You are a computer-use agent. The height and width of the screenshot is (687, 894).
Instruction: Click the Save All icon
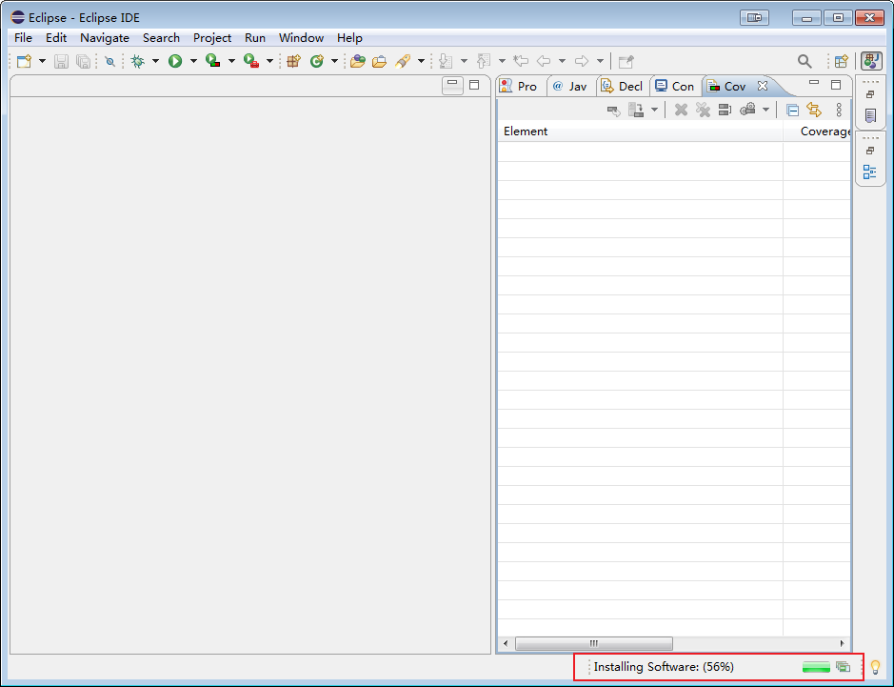tap(83, 61)
